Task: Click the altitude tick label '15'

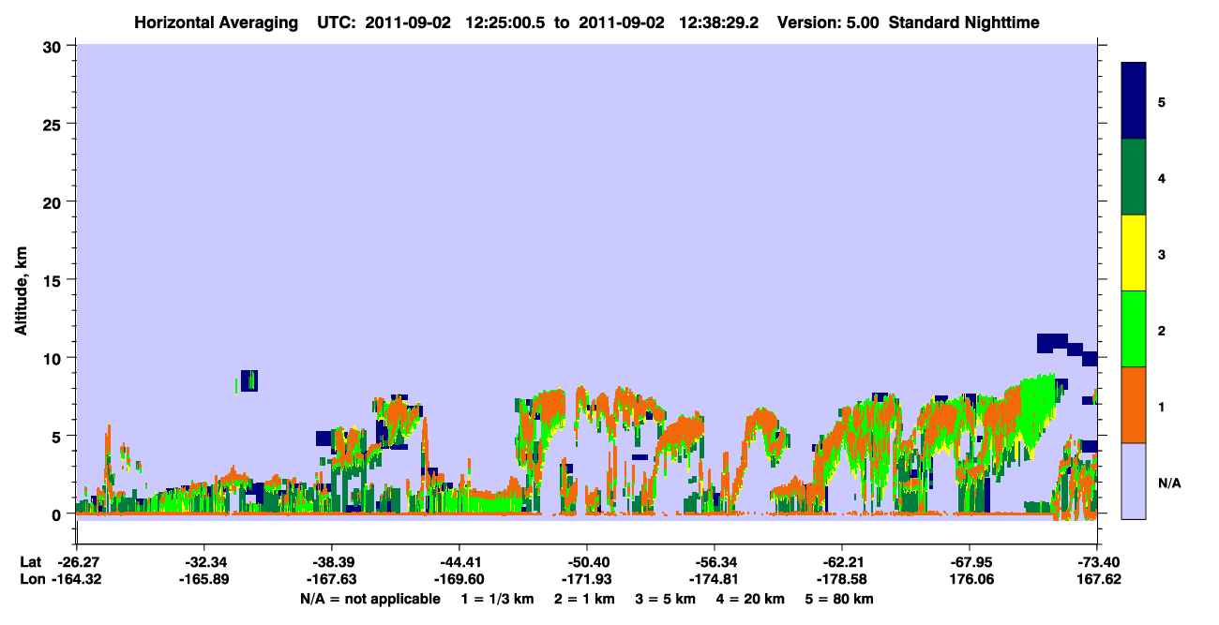Action: coord(54,280)
